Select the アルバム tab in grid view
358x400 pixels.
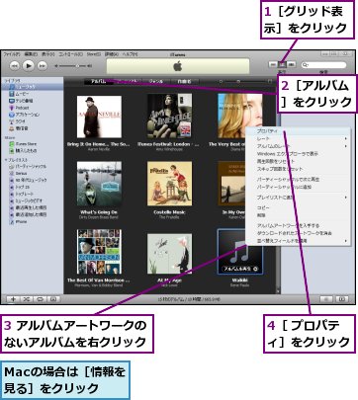[x=99, y=81]
